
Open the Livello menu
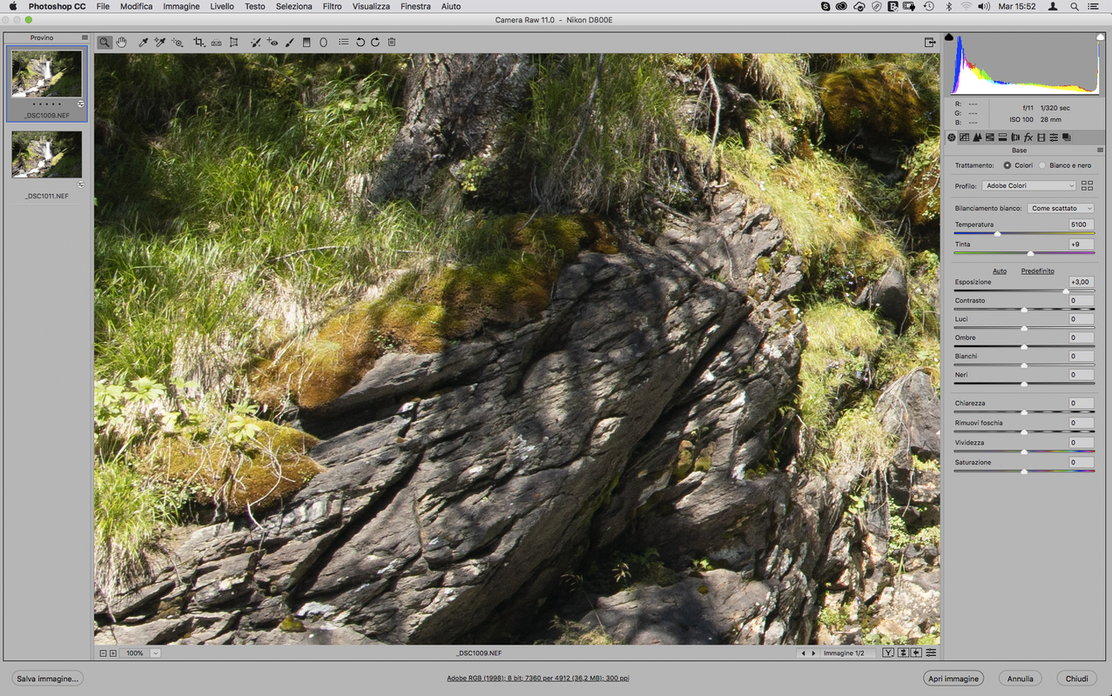[x=221, y=6]
